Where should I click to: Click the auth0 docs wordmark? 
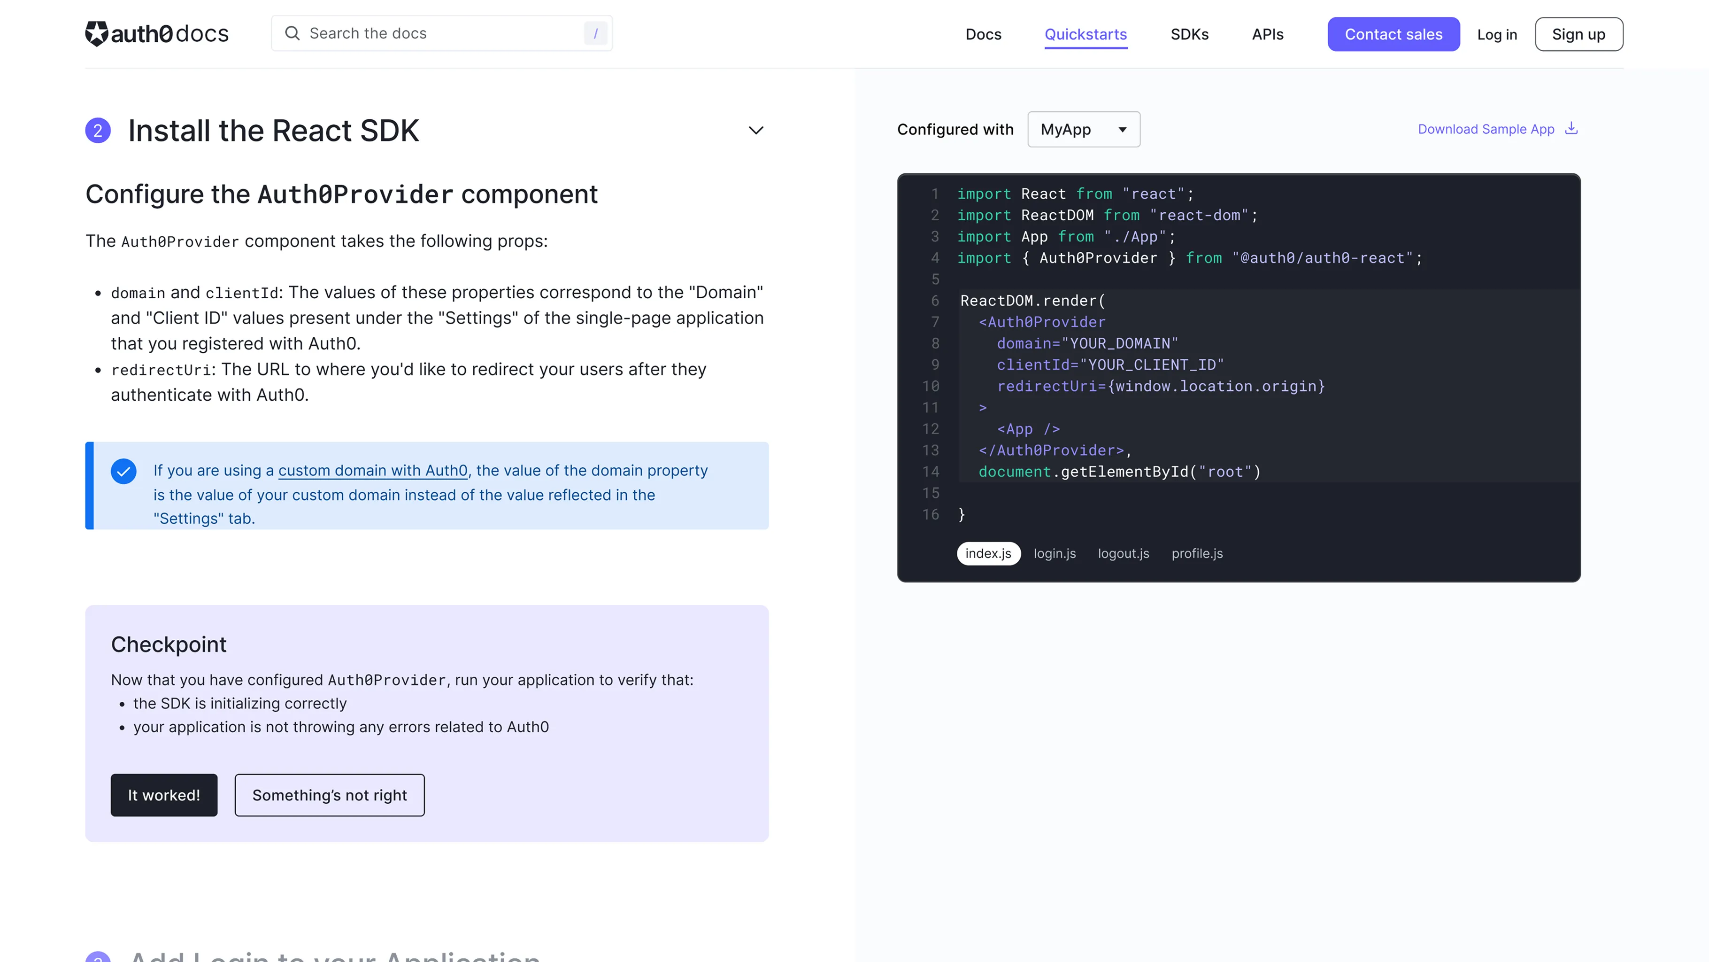169,33
